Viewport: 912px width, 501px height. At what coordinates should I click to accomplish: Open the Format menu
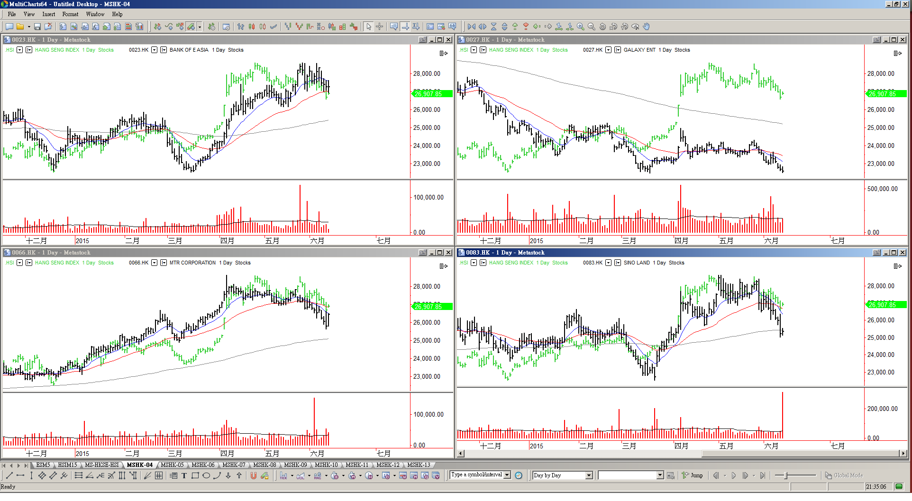click(70, 14)
